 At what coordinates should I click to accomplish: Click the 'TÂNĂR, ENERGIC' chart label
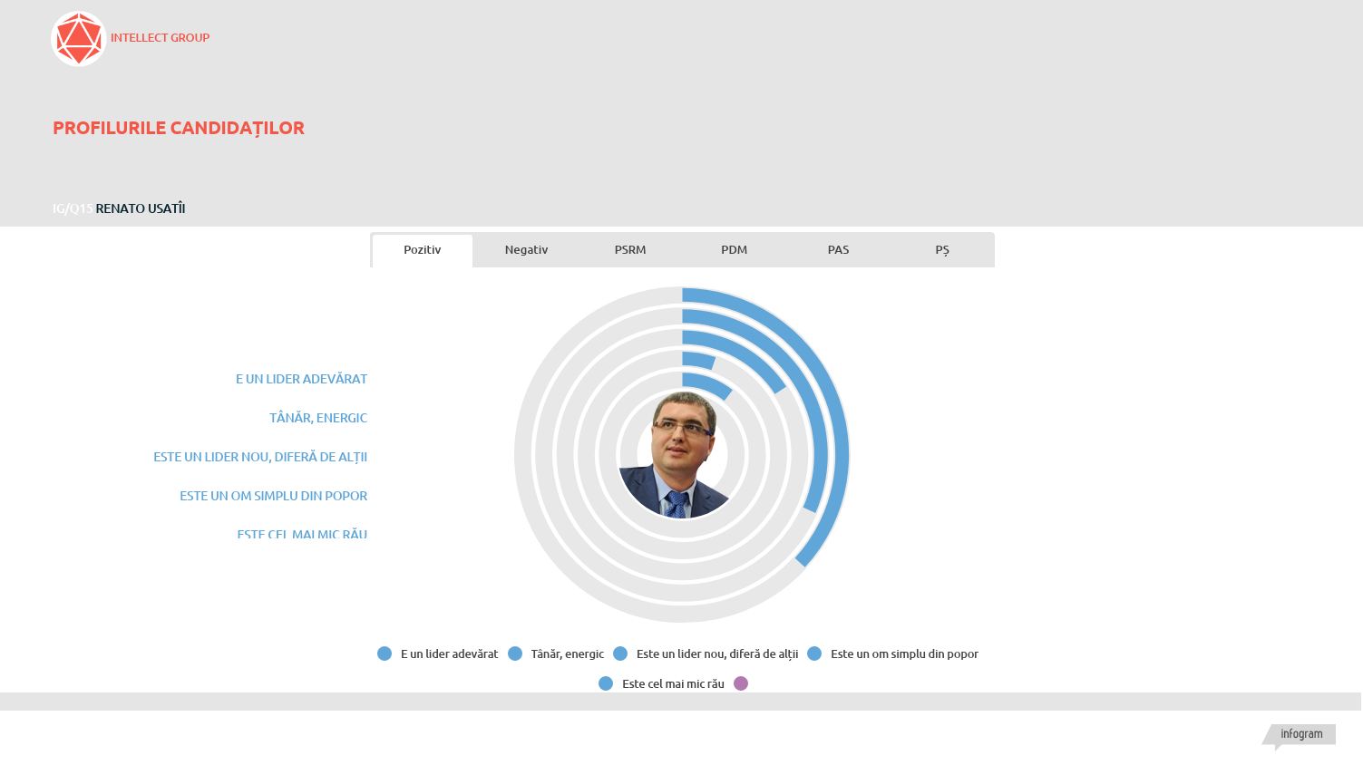pyautogui.click(x=317, y=418)
